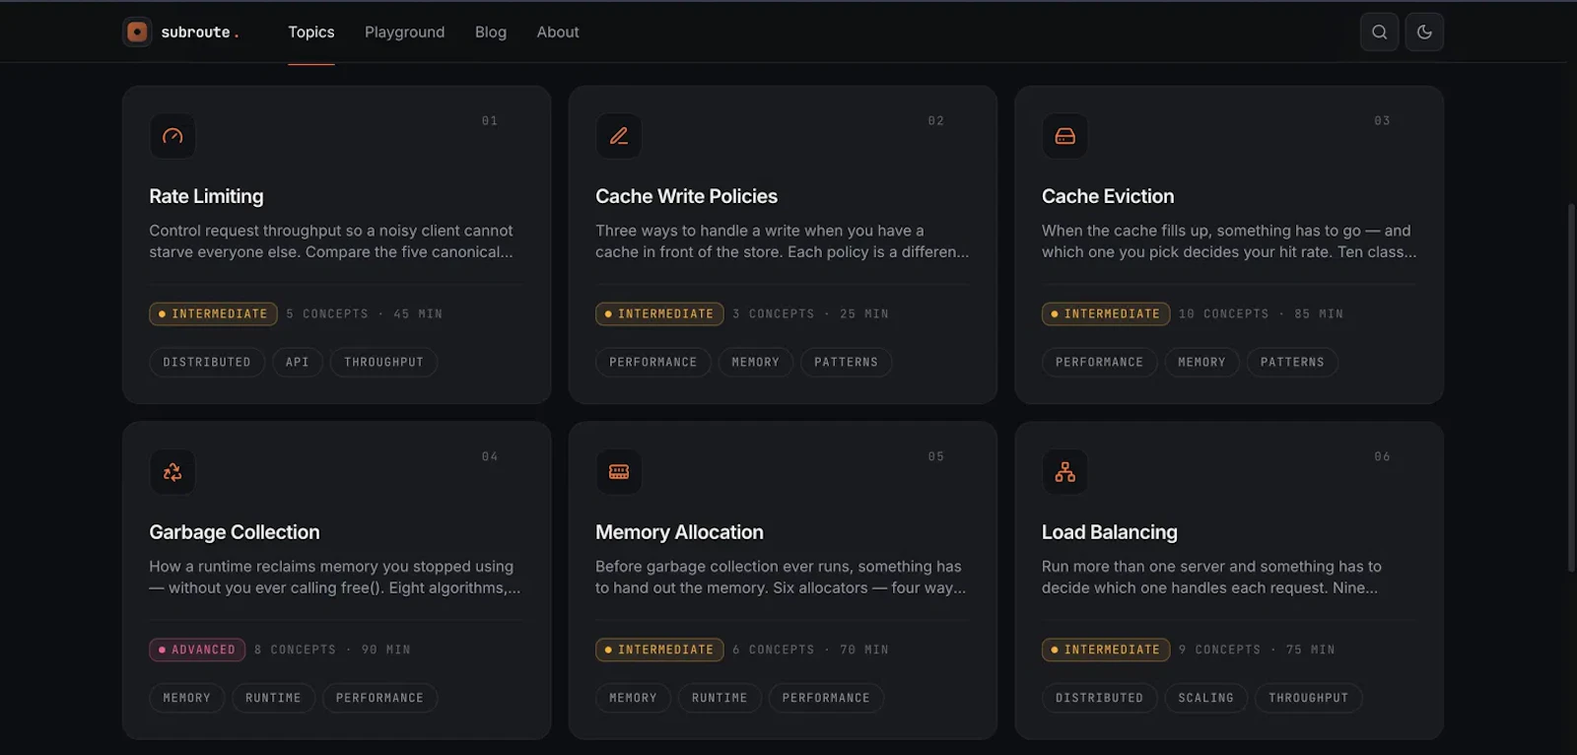Select DISTRIBUTED tag on Load Balancing card
The width and height of the screenshot is (1577, 755).
(1100, 698)
